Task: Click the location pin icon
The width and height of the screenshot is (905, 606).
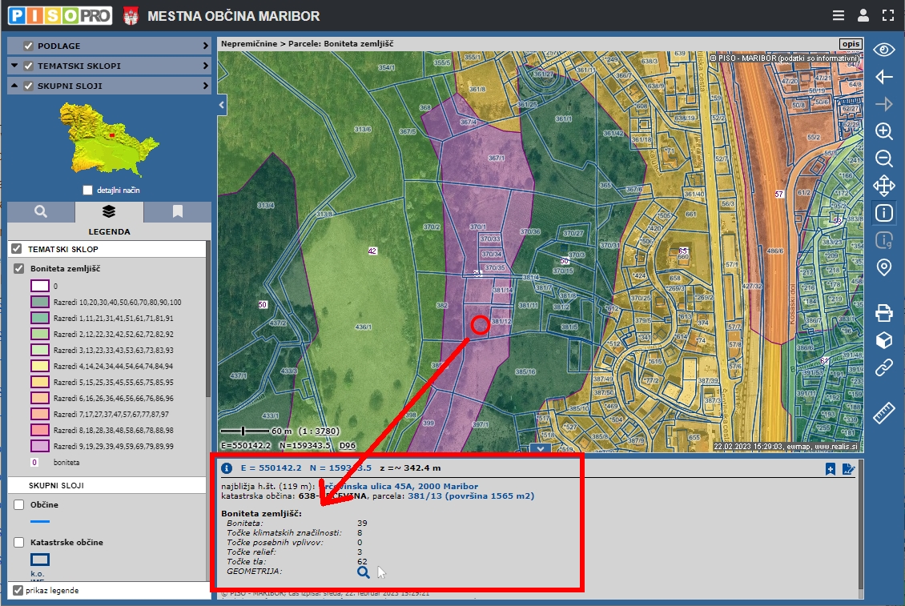Action: (x=883, y=267)
